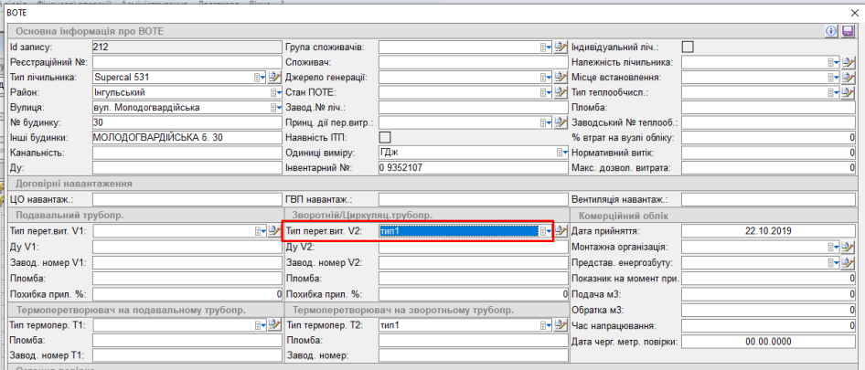Toggle the Індивідуальний ліч. checkbox
Image resolution: width=865 pixels, height=370 pixels.
[689, 47]
